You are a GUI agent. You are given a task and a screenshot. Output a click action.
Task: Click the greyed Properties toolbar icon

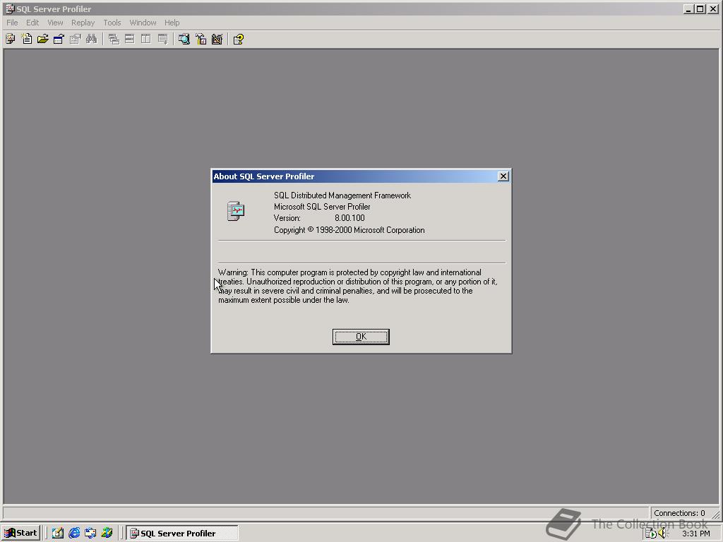[75, 40]
